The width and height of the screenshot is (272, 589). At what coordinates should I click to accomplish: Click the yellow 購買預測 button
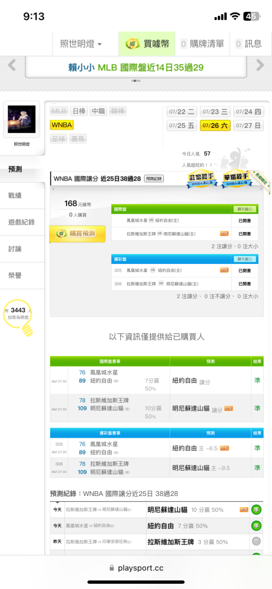coord(78,234)
